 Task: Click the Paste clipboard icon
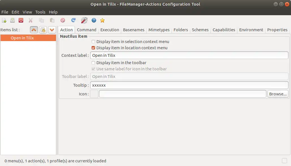coord(52,20)
